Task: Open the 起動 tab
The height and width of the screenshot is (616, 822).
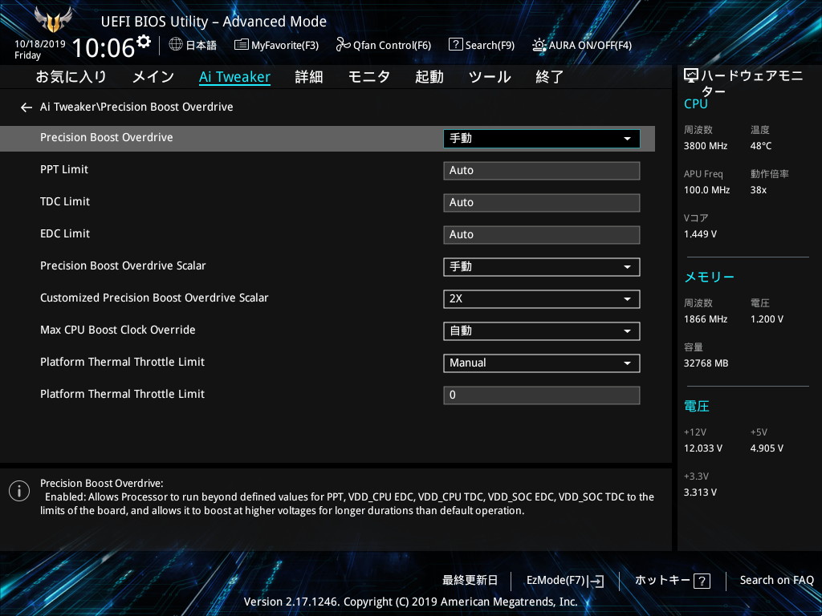Action: tap(429, 77)
